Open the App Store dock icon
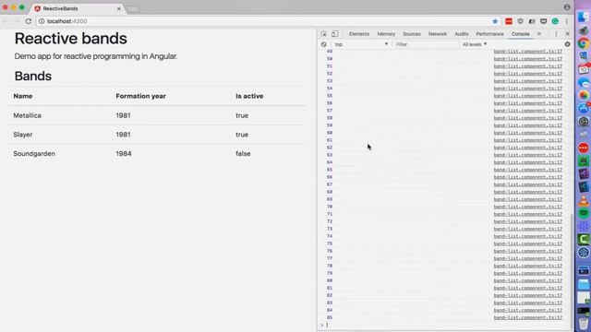 [584, 109]
